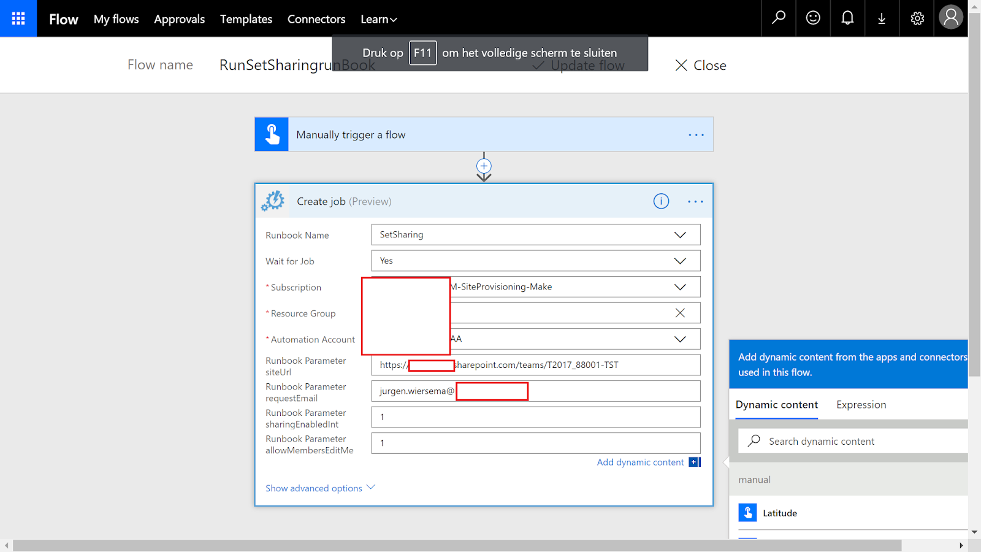981x552 pixels.
Task: Click the Create job info icon
Action: [x=661, y=201]
